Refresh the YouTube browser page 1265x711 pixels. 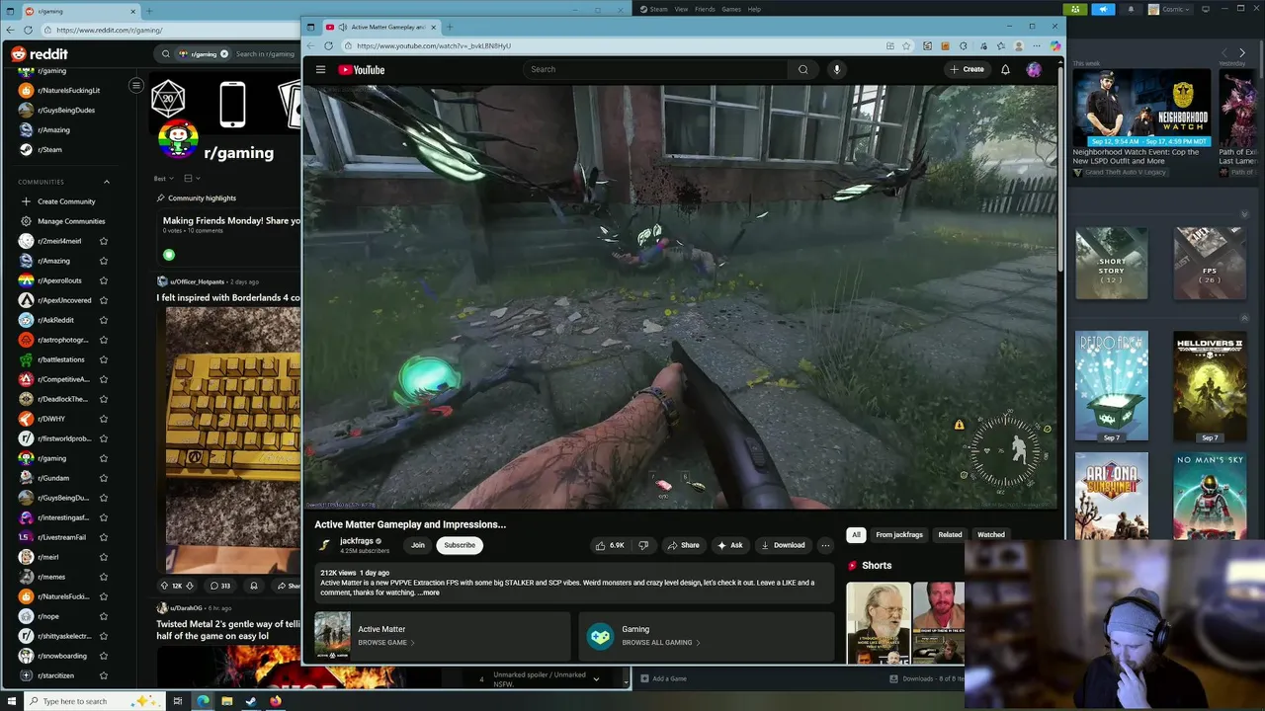pyautogui.click(x=328, y=45)
